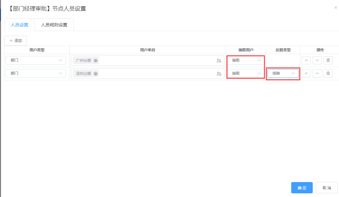This screenshot has height=197, width=339.
Task: Move the 深圳分部 row up
Action: coord(306,73)
